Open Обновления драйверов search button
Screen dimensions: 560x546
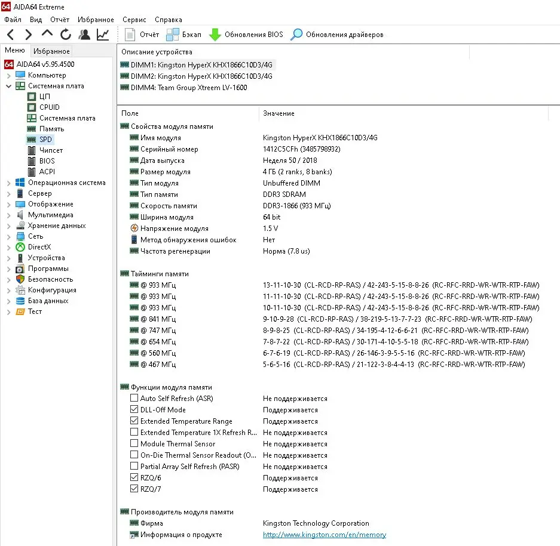pos(337,35)
